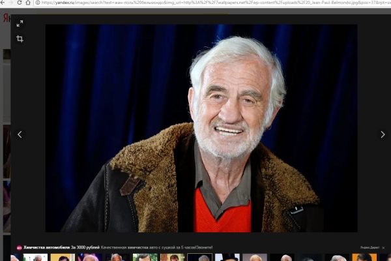Viewport: 391px width, 261px height.
Task: View site information icon in address bar
Action: click(x=36, y=3)
